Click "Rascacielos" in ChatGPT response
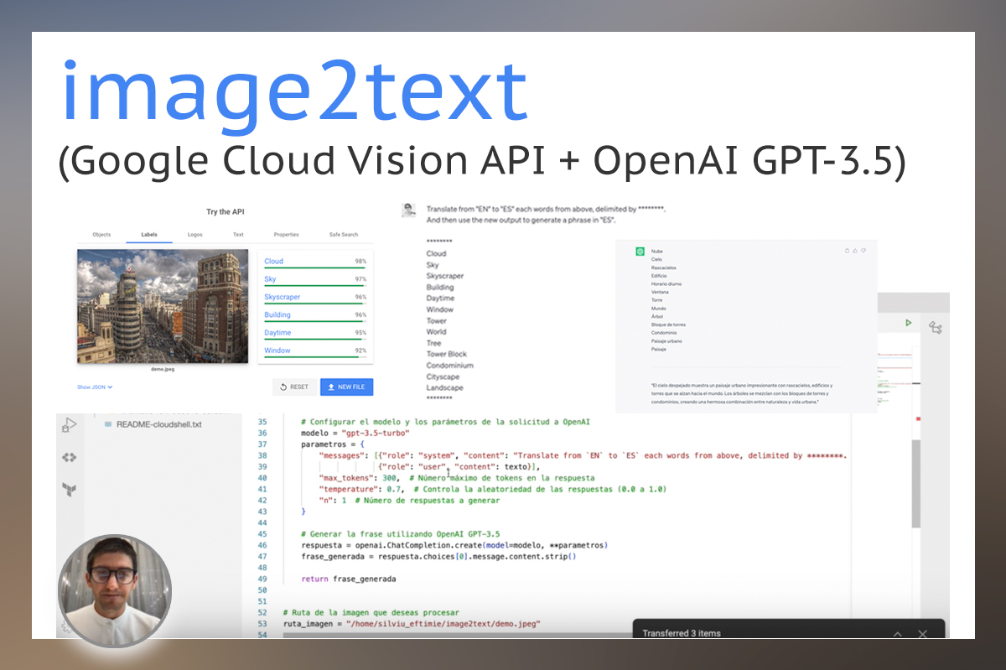Screen dimensions: 1006x670 [663, 267]
